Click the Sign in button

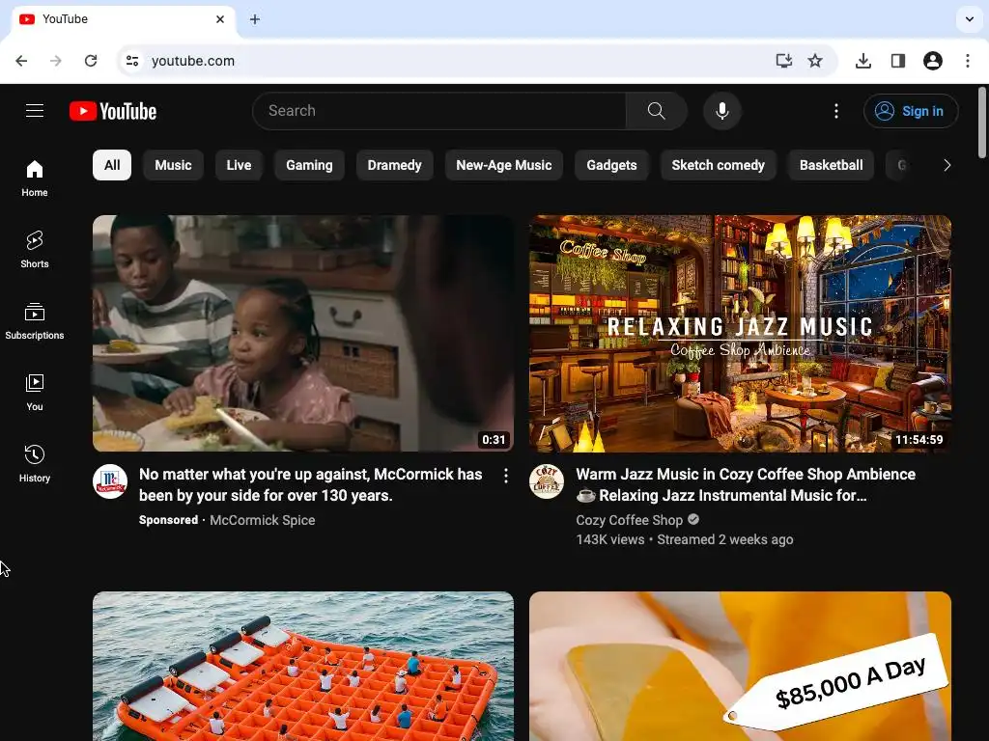911,111
